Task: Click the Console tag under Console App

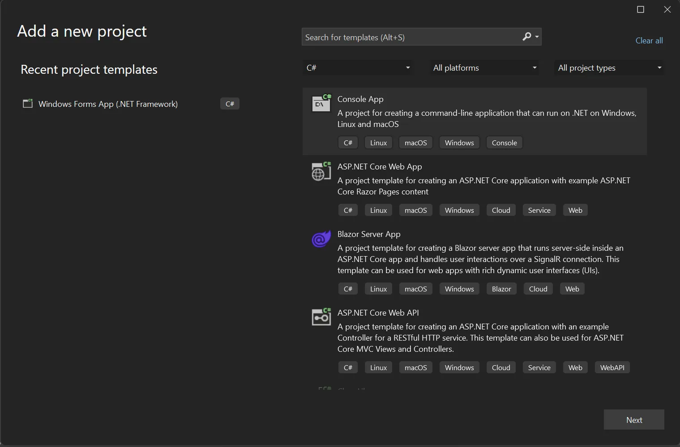Action: pos(504,143)
